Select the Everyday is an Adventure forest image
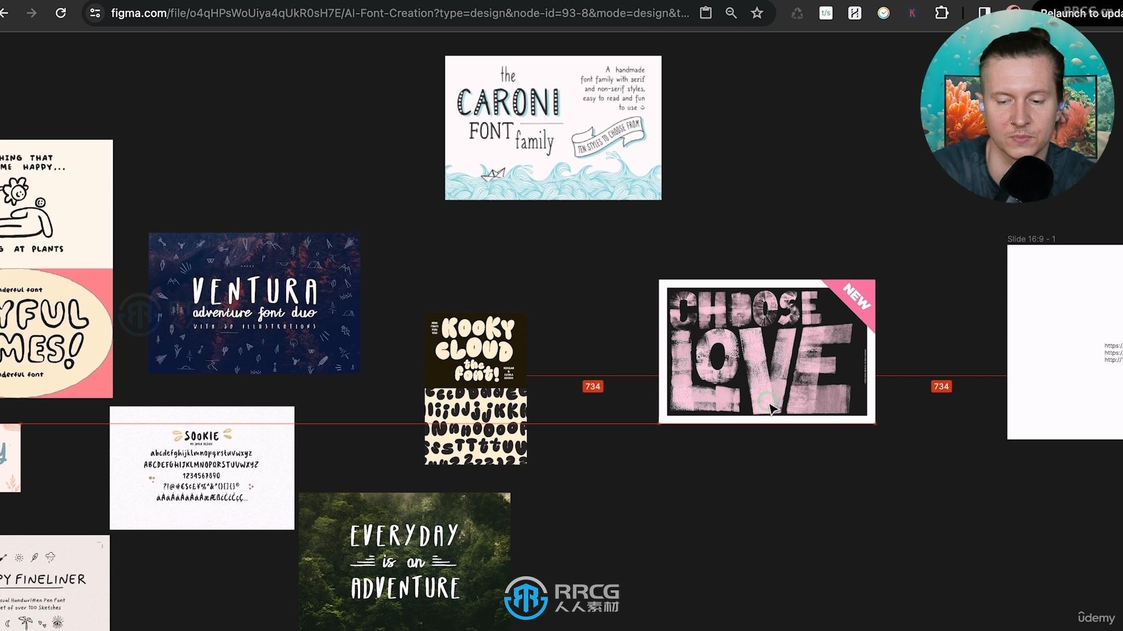Viewport: 1123px width, 631px height. point(405,561)
